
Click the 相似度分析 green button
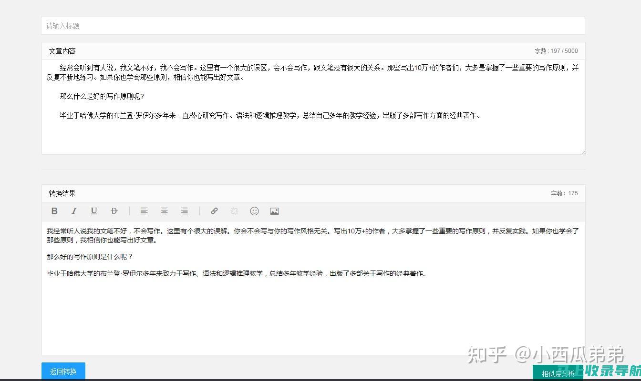point(558,373)
